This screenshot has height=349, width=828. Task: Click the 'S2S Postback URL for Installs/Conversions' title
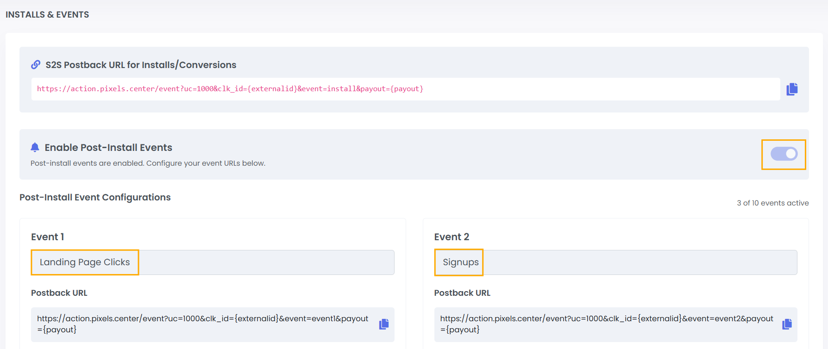[141, 65]
